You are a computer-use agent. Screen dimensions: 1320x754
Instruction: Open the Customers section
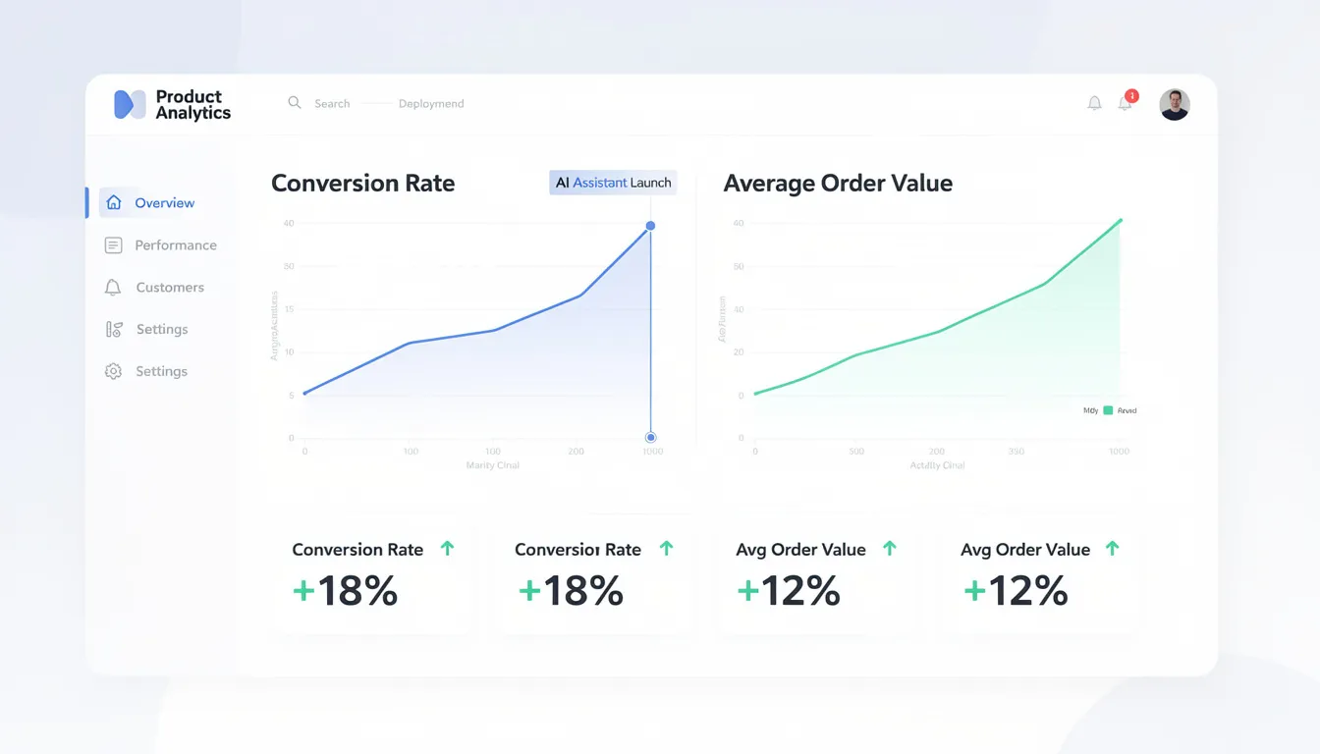click(169, 287)
